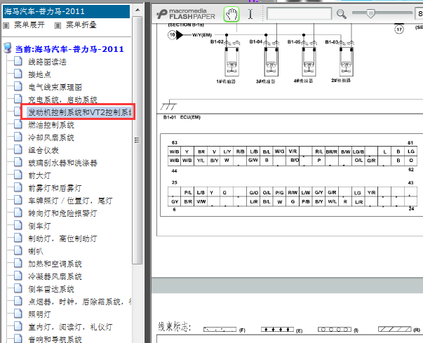Collapse all menus with 菜单折叠
This screenshot has width=423, height=343.
click(81, 25)
